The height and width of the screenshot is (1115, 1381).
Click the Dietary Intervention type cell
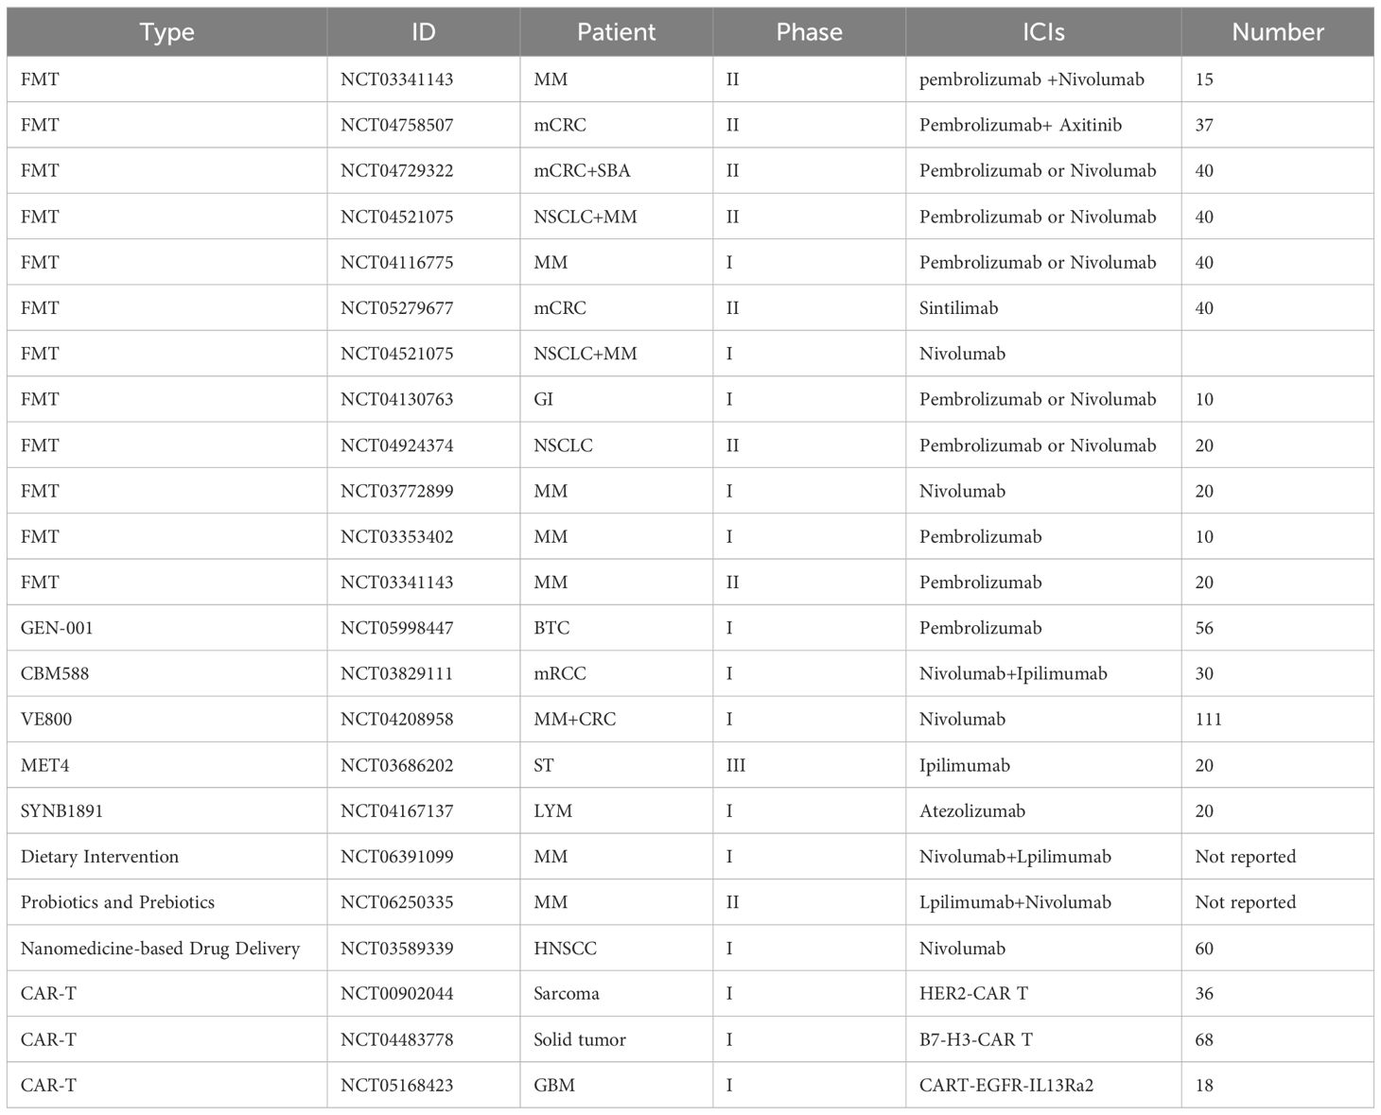[99, 857]
